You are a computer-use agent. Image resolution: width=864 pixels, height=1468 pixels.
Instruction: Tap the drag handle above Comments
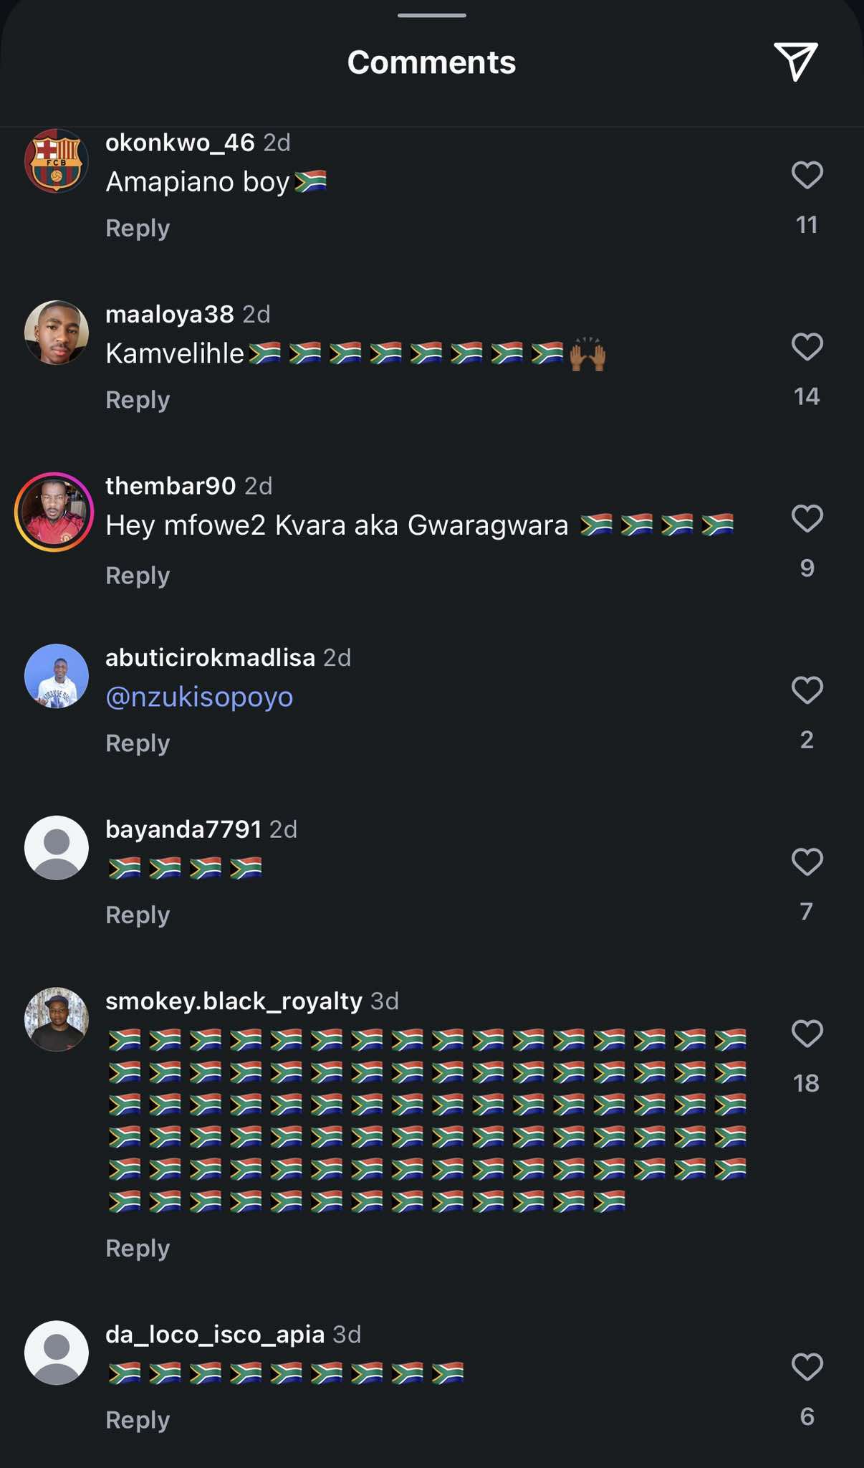click(x=432, y=15)
